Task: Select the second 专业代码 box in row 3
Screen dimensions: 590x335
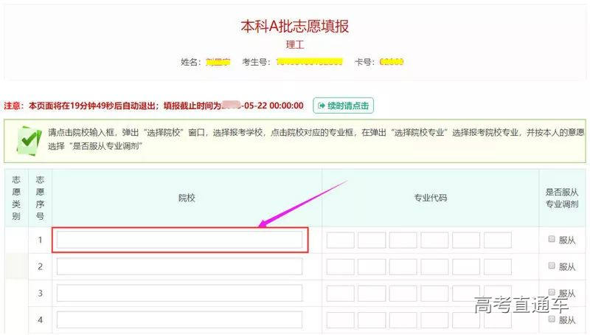Action: (372, 293)
